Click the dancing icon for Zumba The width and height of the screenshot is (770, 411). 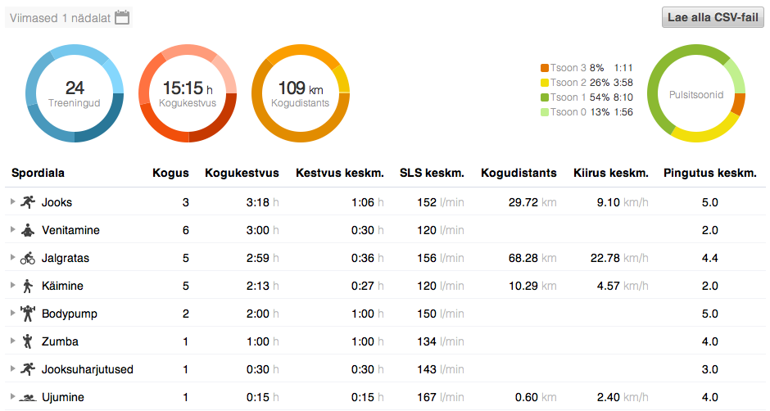(29, 341)
